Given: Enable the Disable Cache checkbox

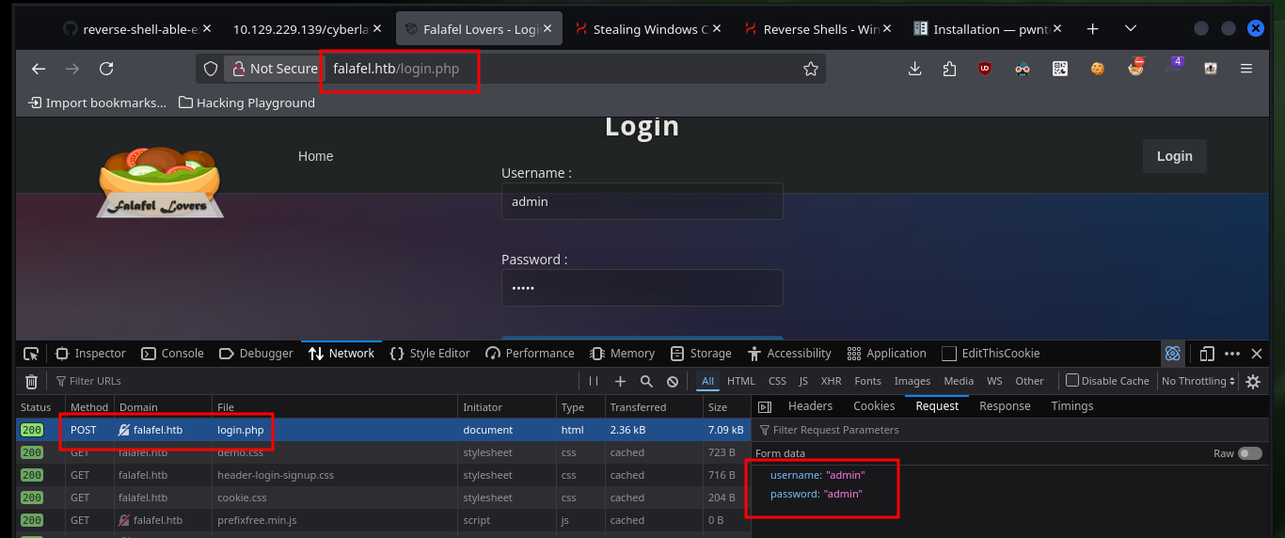Looking at the screenshot, I should 1072,381.
